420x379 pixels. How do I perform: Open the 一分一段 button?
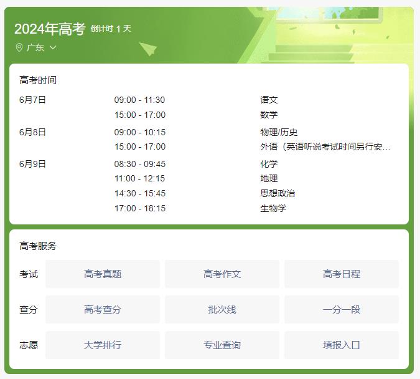point(342,309)
